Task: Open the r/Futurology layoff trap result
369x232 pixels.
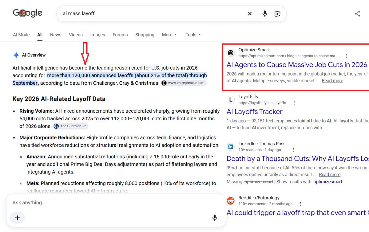Action: [x=298, y=213]
